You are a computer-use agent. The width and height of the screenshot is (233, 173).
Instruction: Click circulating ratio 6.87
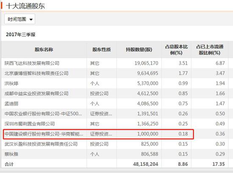[x=220, y=63]
